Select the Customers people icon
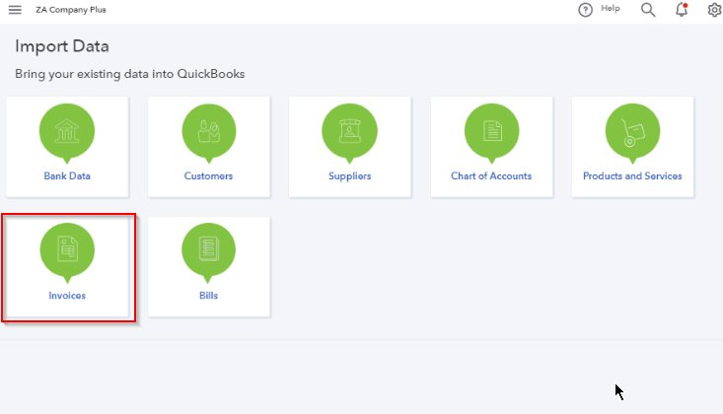Image resolution: width=723 pixels, height=414 pixels. coord(209,132)
